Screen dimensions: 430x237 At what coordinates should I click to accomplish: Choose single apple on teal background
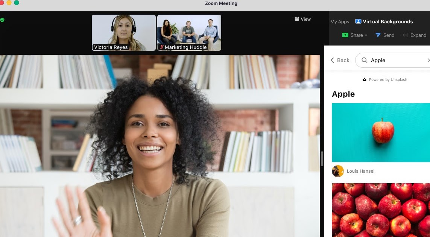[x=381, y=132]
